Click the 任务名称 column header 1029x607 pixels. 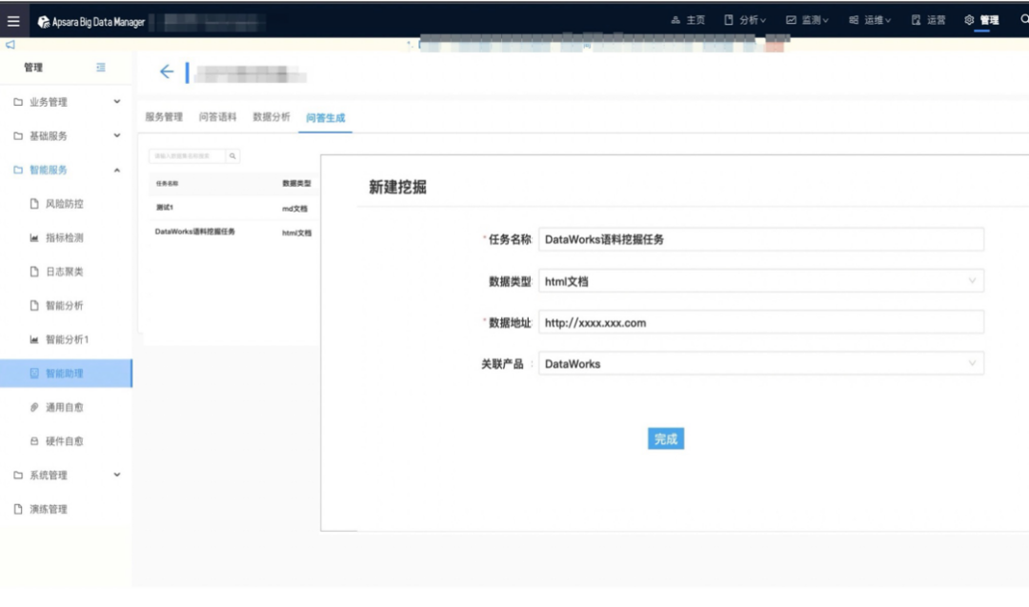pyautogui.click(x=167, y=184)
